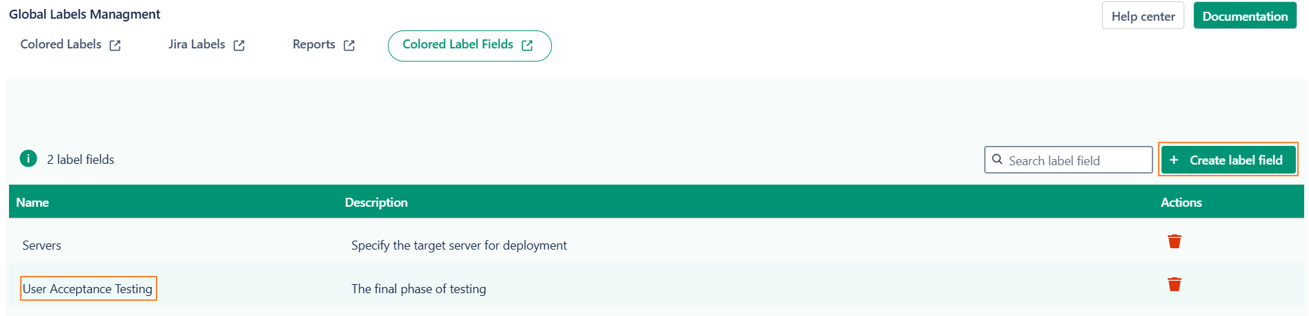This screenshot has width=1309, height=316.
Task: Delete the User Acceptance Testing field
Action: [1174, 284]
